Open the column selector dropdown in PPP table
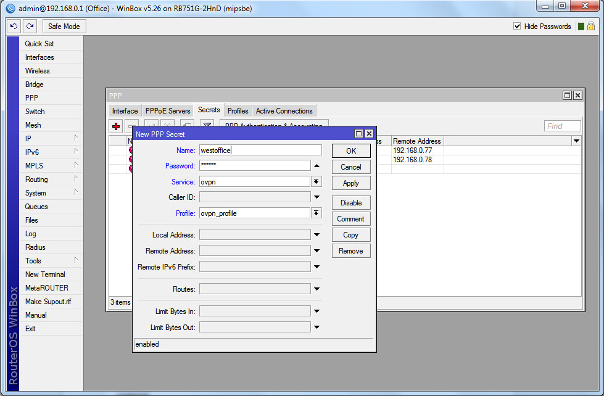The width and height of the screenshot is (604, 396). point(576,141)
